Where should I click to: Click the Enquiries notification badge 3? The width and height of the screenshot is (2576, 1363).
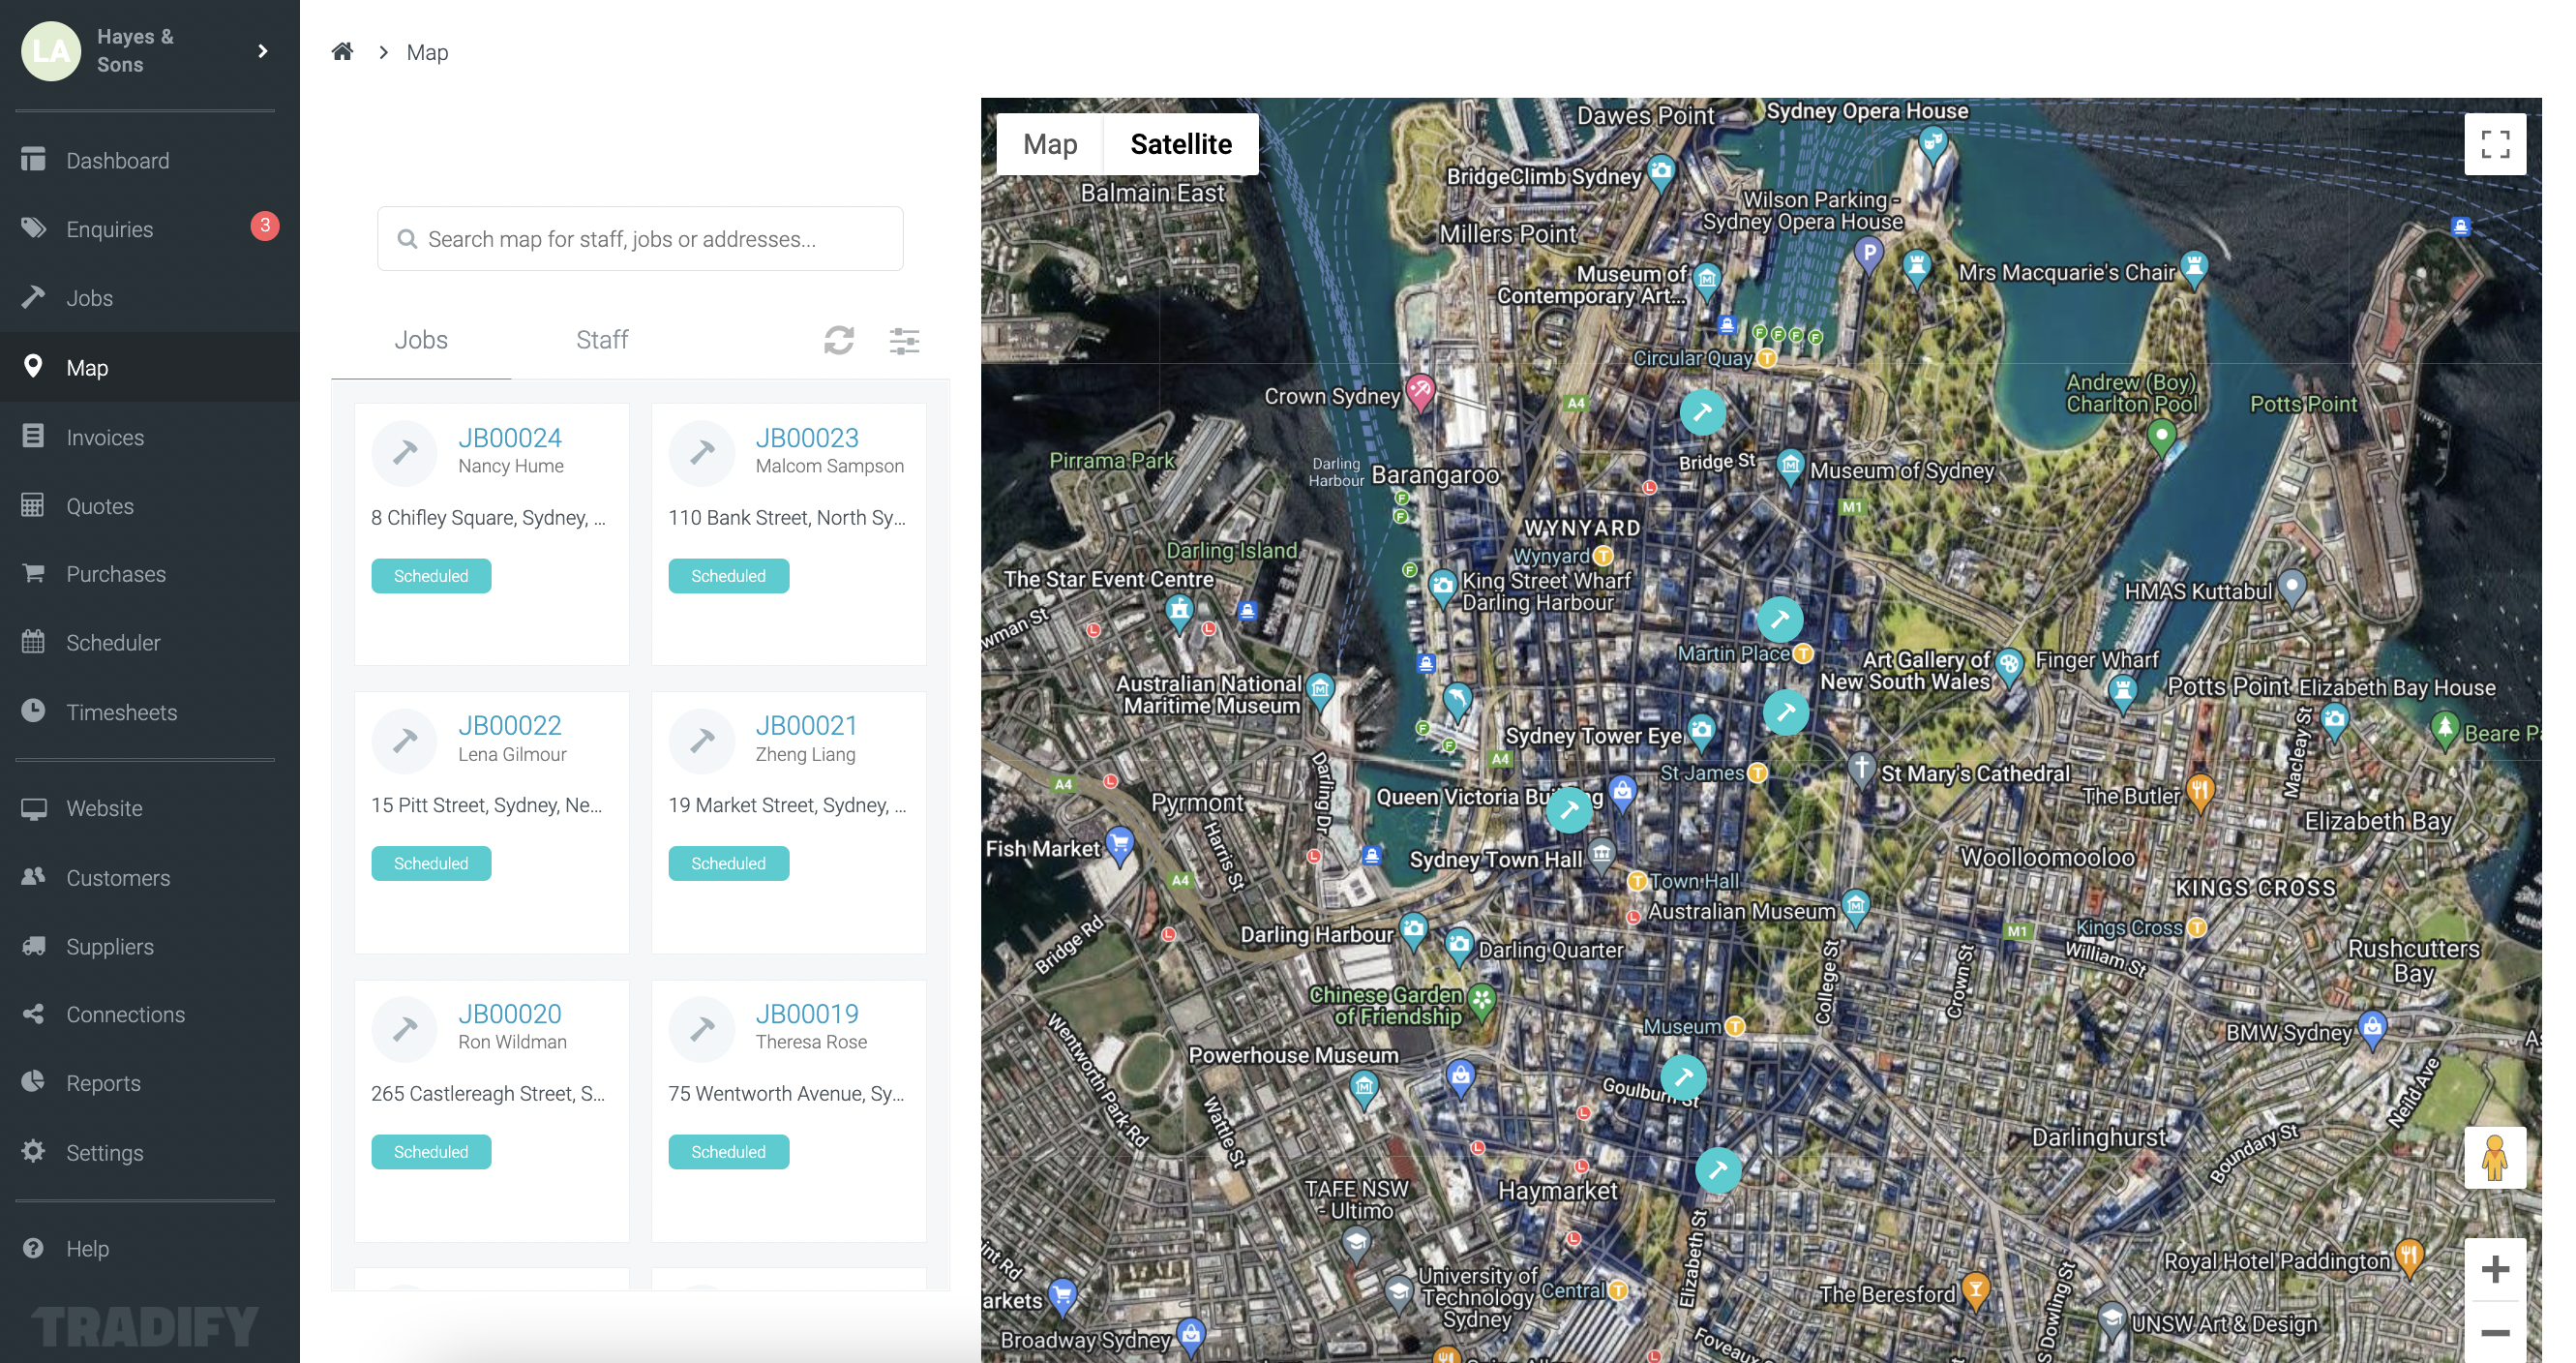tap(264, 225)
